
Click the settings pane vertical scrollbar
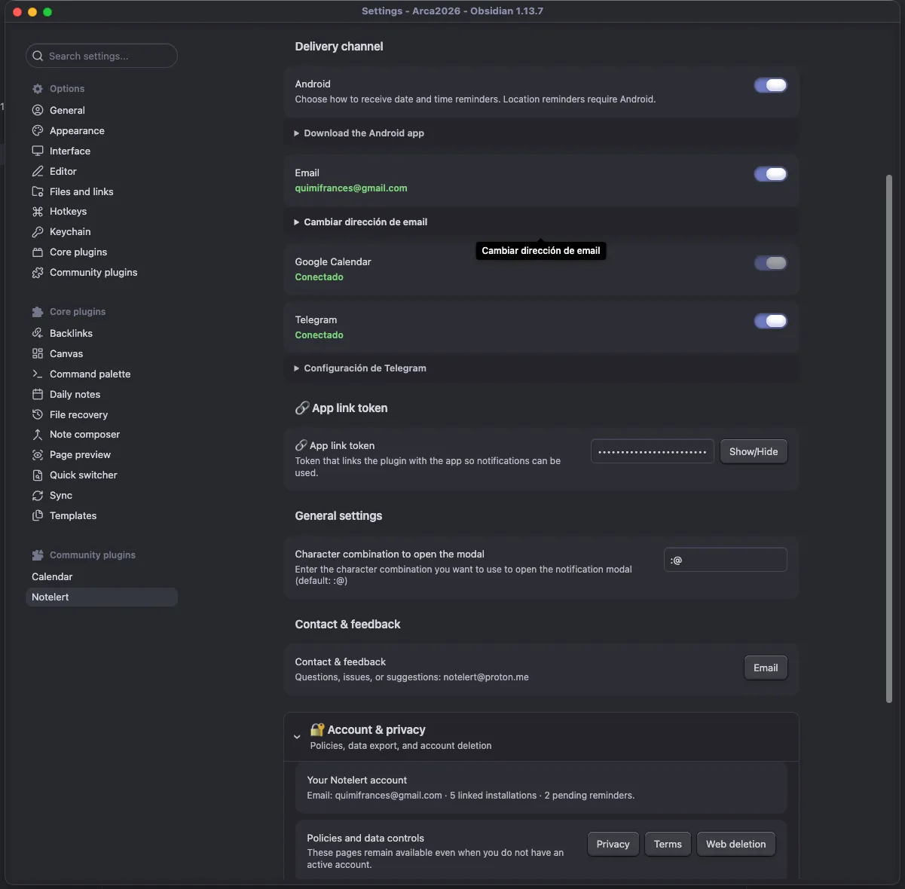pyautogui.click(x=889, y=439)
